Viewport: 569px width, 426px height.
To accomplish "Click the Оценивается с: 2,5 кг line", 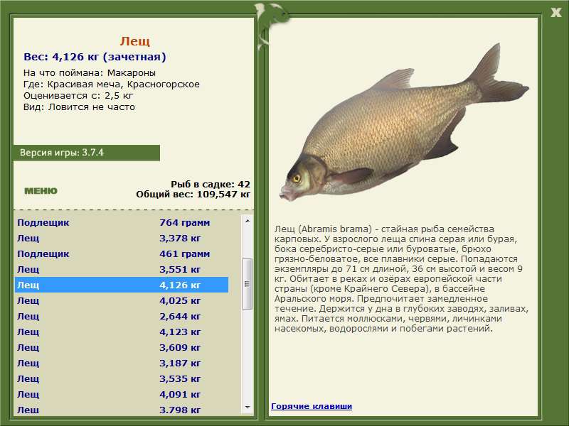I will tap(78, 96).
